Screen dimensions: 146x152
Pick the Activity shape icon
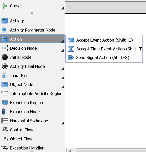point(5,21)
